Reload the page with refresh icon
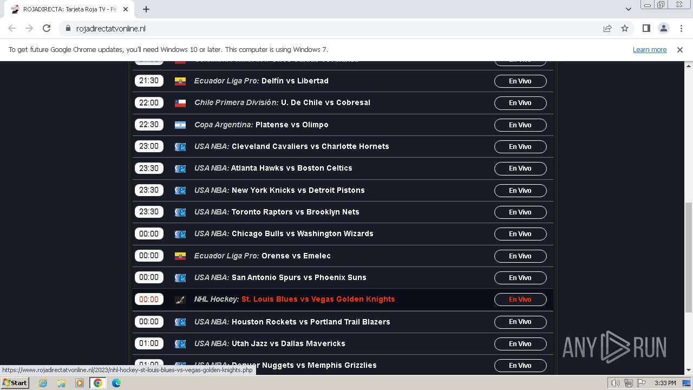This screenshot has width=693, height=390. tap(47, 28)
